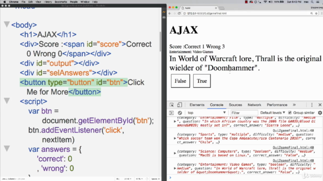
Task: Open the File menu
Action: click(x=23, y=2)
